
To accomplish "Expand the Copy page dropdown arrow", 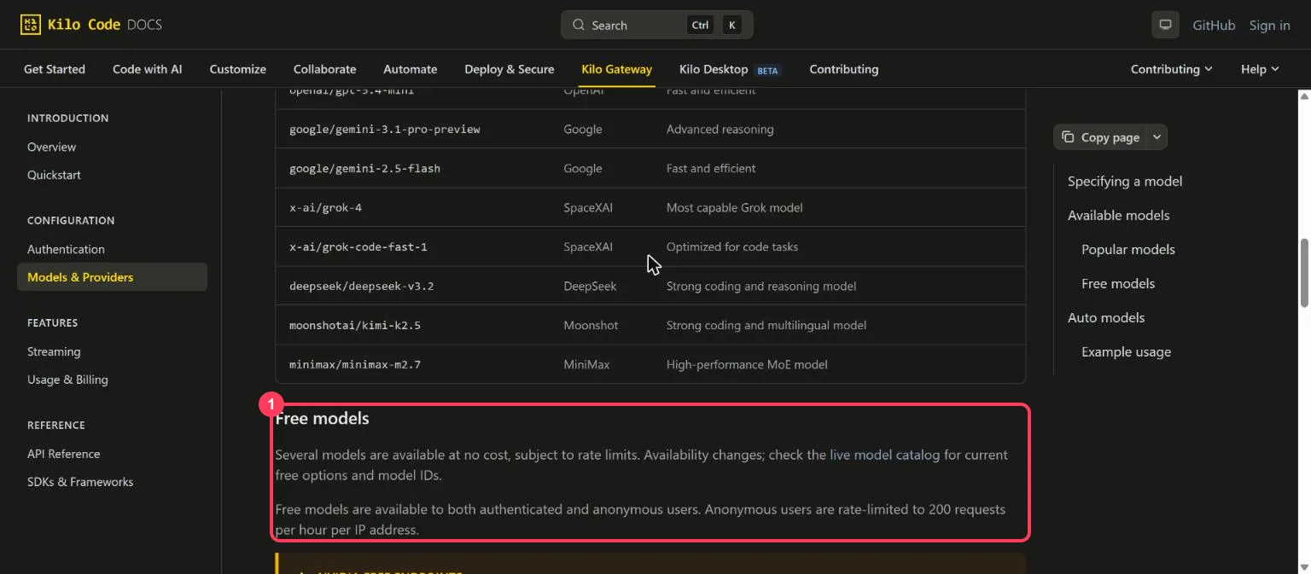I will tap(1157, 137).
